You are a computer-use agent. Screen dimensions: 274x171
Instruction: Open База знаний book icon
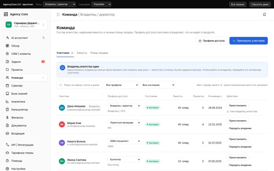[x=7, y=94]
